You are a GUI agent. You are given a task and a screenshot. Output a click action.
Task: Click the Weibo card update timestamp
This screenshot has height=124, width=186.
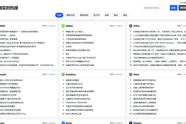pyautogui.click(x=116, y=26)
